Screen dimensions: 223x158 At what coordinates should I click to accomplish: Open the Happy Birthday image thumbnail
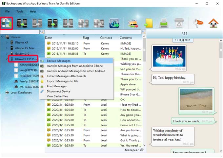169,56
